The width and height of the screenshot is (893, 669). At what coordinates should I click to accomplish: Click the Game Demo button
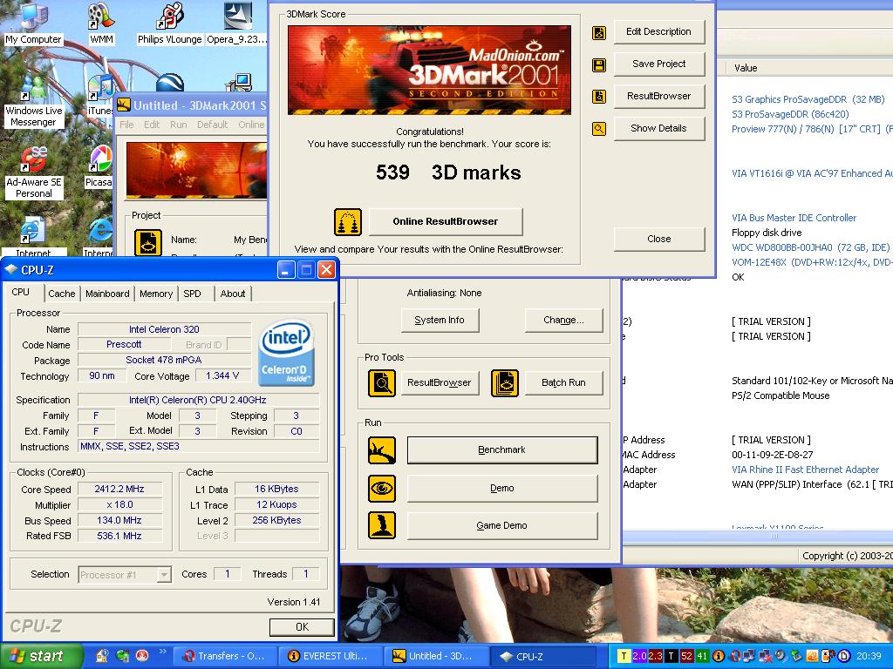[x=501, y=525]
